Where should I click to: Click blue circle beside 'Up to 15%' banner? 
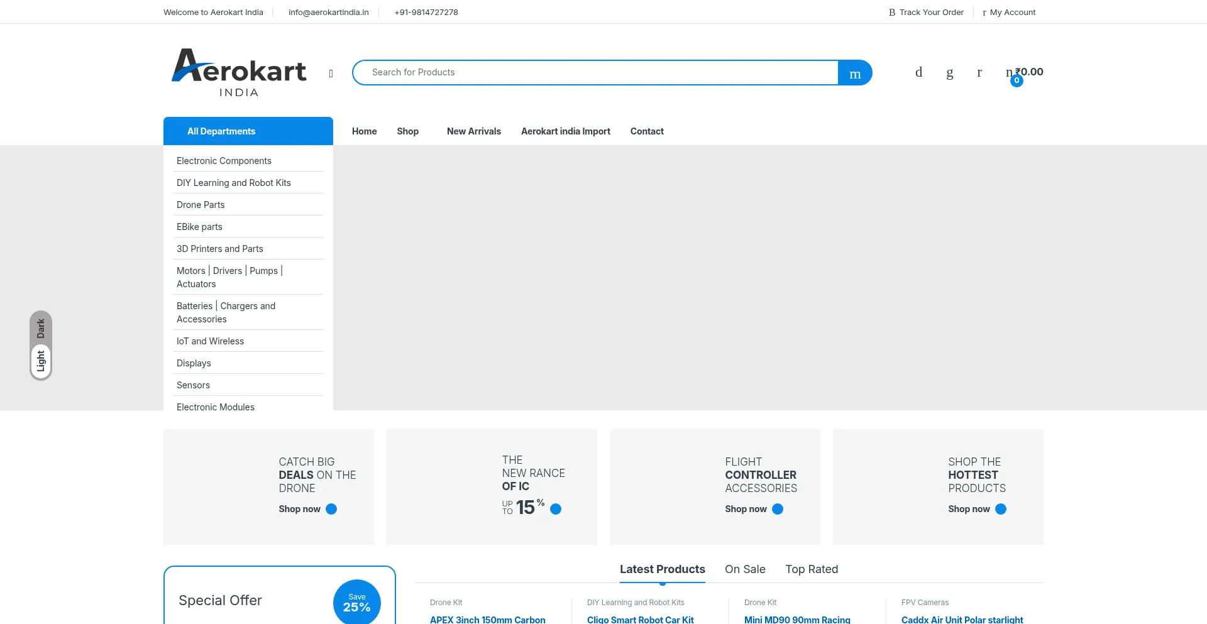pyautogui.click(x=556, y=509)
